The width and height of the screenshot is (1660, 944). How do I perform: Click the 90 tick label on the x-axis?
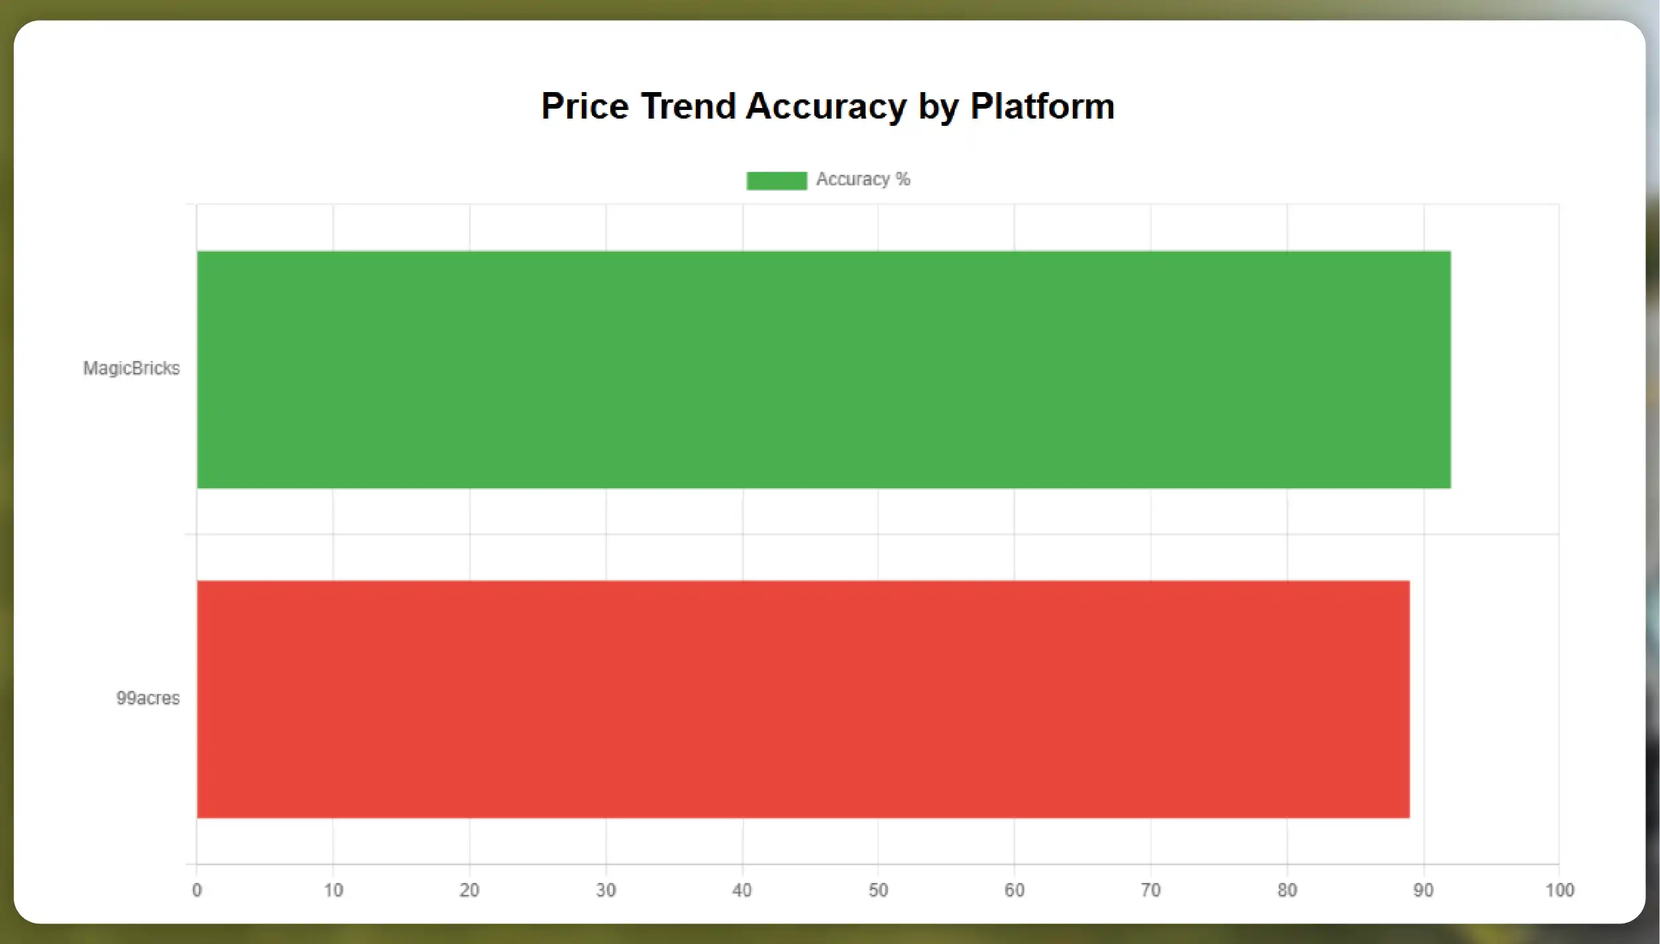[1423, 890]
